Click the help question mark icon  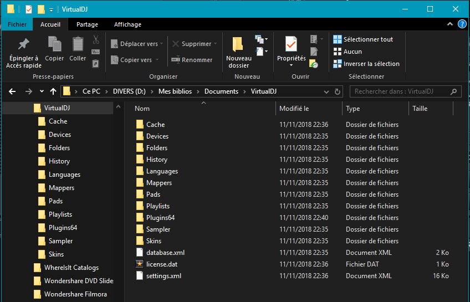pyautogui.click(x=462, y=24)
